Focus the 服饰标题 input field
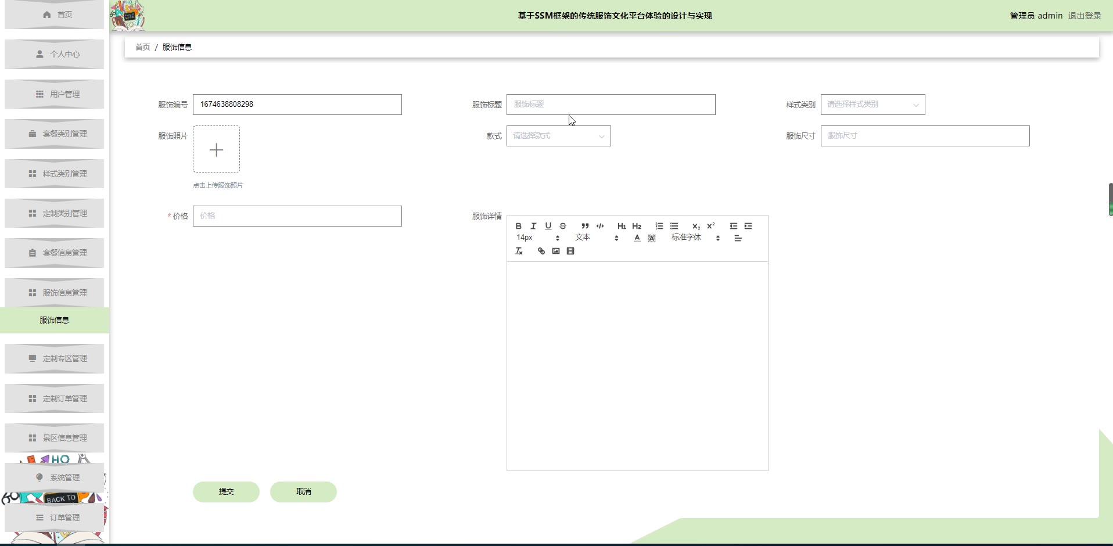The image size is (1113, 546). point(611,105)
